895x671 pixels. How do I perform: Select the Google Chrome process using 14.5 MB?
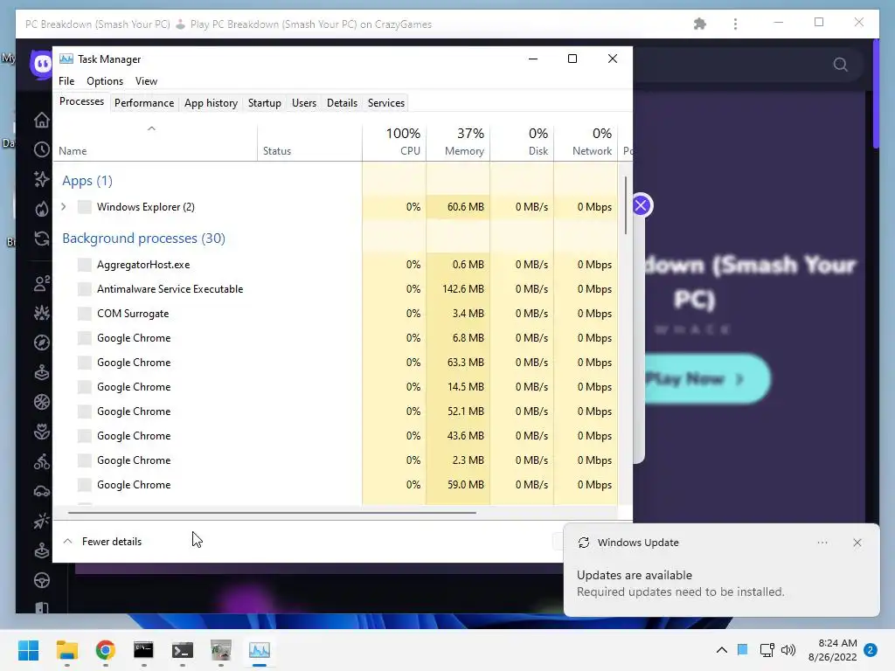coord(336,387)
